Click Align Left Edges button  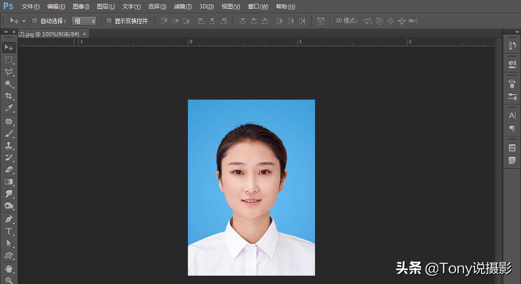201,21
